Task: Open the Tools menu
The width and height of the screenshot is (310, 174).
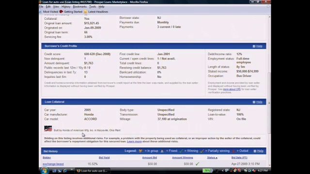Action: [x=93, y=7]
